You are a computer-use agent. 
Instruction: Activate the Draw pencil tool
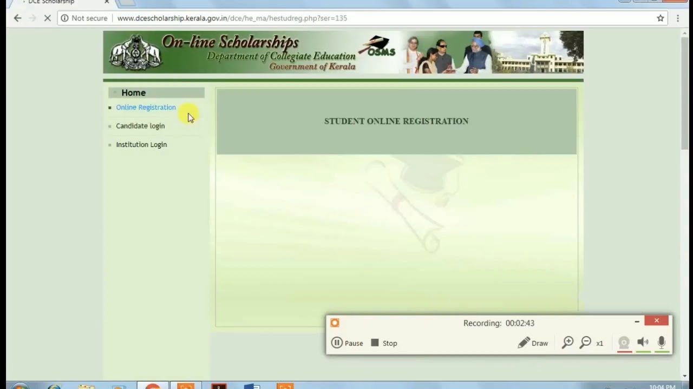[x=533, y=343]
